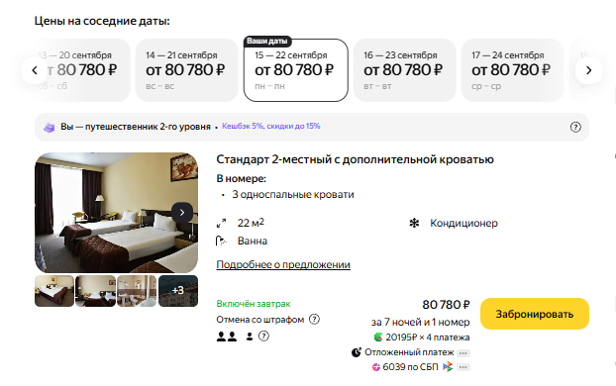Expand options dots beside Отложенный платеж
Screen dimensions: 616x386
click(x=463, y=353)
